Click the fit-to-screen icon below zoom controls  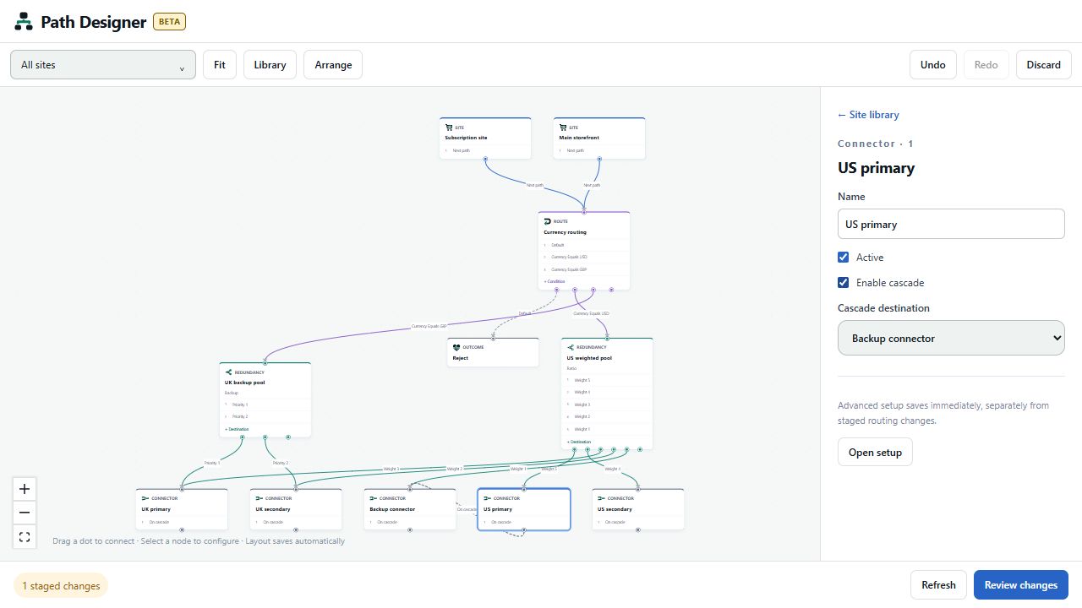tap(25, 536)
